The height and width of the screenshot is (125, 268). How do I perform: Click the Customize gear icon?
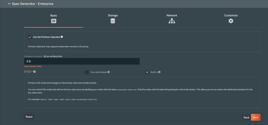click(x=231, y=21)
